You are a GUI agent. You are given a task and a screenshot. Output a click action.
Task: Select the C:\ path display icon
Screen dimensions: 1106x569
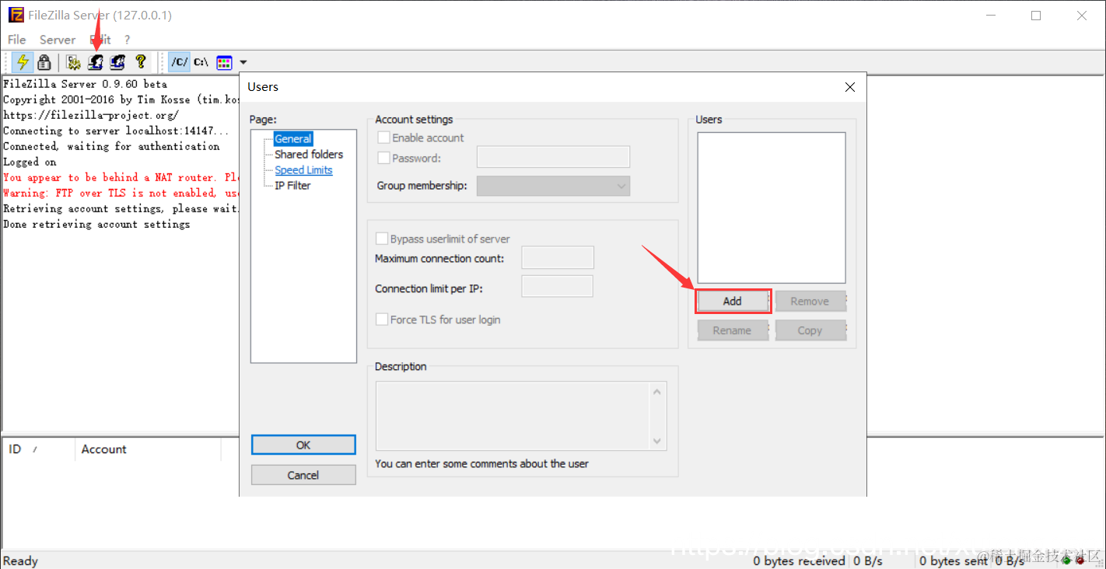[201, 62]
